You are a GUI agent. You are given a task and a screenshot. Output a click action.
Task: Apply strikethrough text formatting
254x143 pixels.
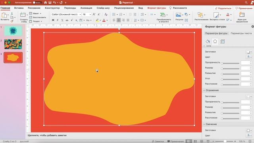67,20
